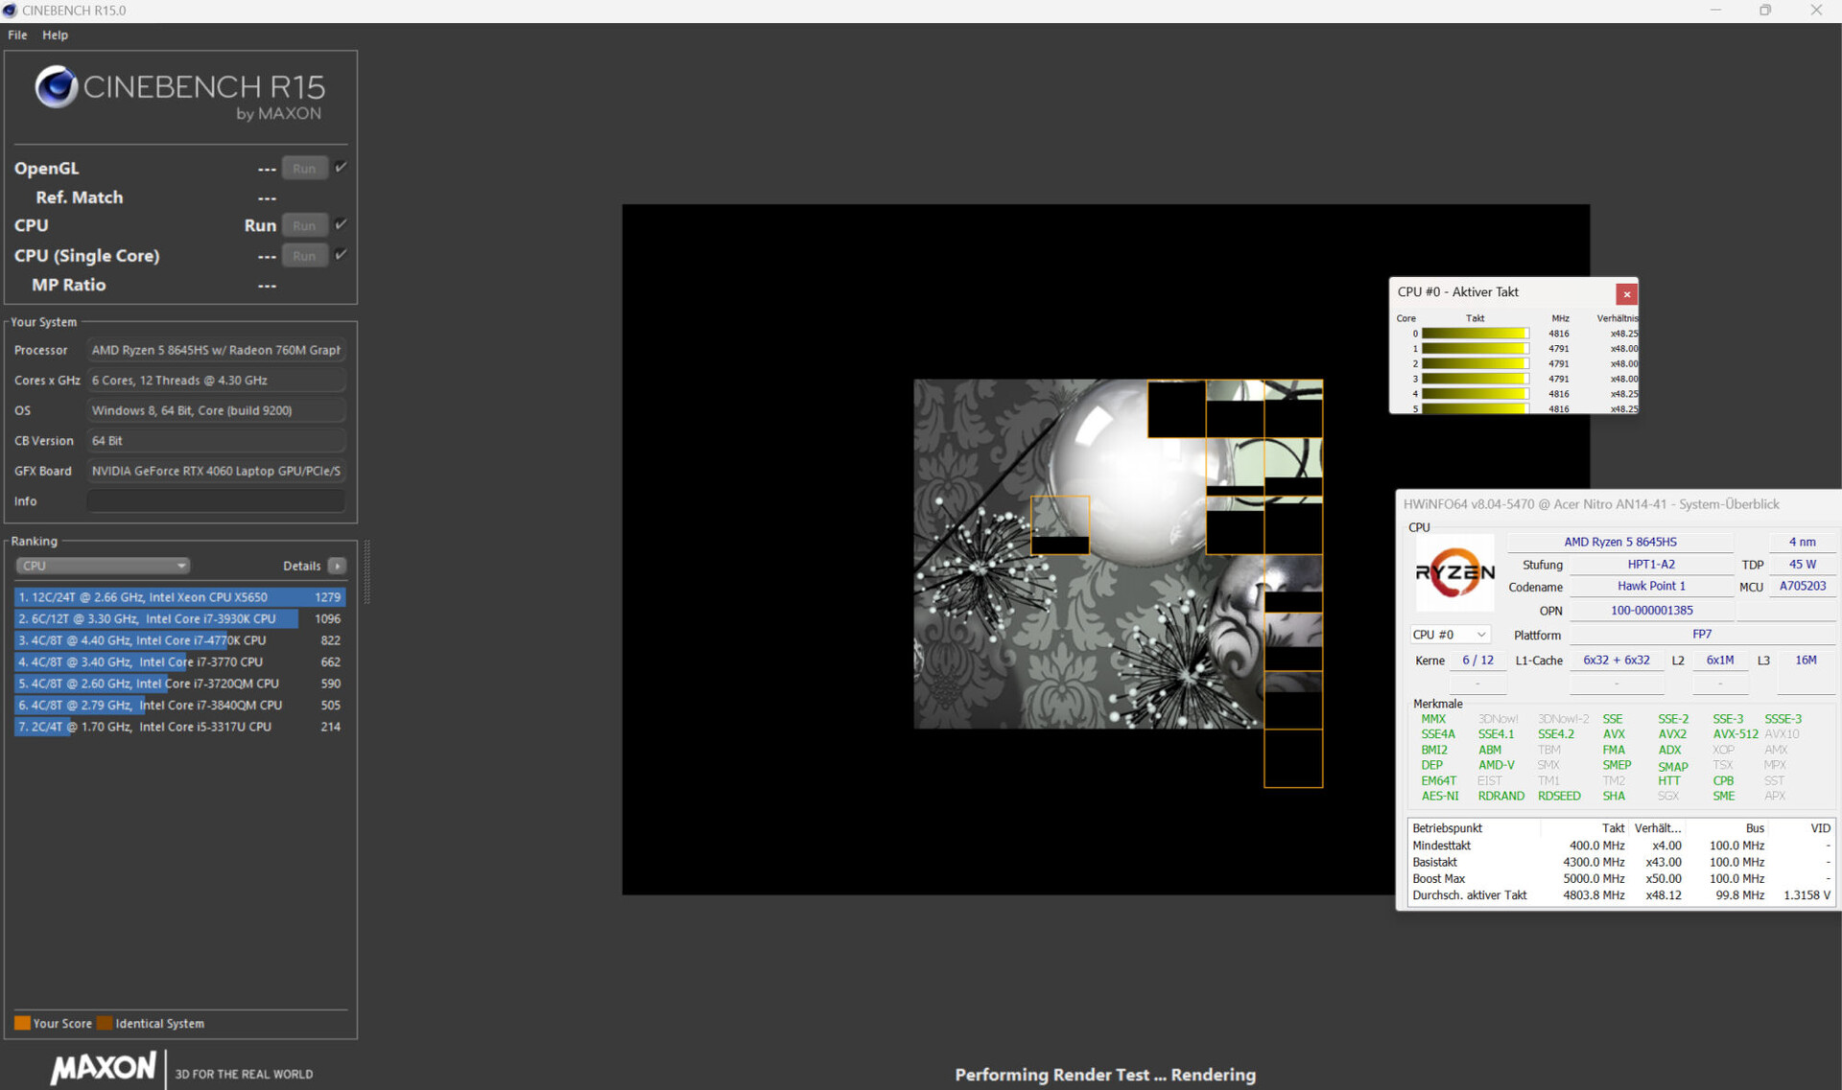This screenshot has height=1090, width=1842.
Task: Open the Help menu
Action: 55,35
